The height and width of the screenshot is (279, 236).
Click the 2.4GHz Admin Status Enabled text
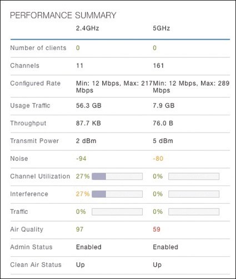[x=89, y=247]
